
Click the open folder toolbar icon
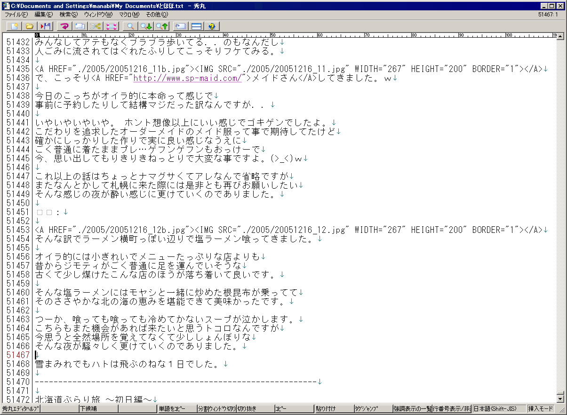click(29, 26)
